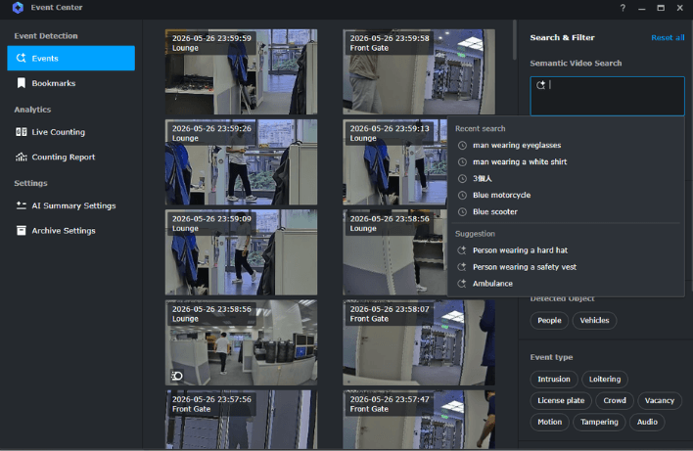
Task: Click the Archive Settings box icon
Action: pos(21,230)
